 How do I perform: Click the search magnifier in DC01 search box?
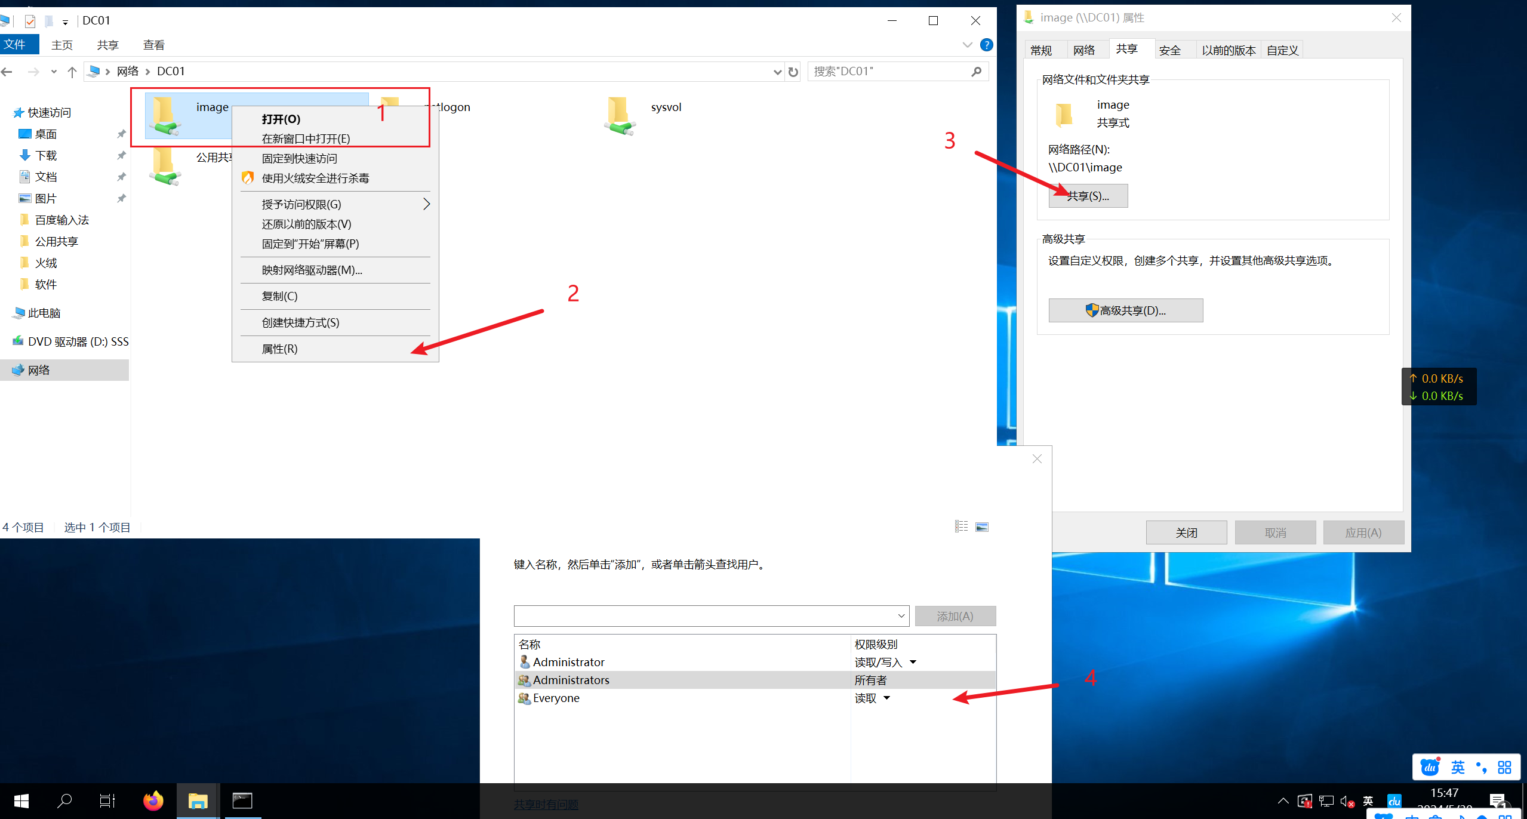point(977,72)
